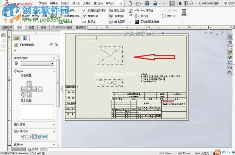This screenshot has width=235, height=155.
Task: Open file properties list icon
Action: click(x=186, y=3)
